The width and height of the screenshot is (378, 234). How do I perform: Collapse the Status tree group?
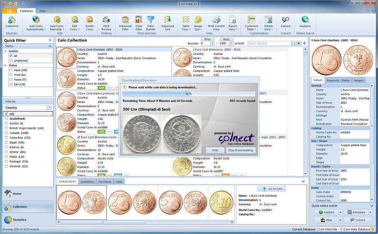6,65
